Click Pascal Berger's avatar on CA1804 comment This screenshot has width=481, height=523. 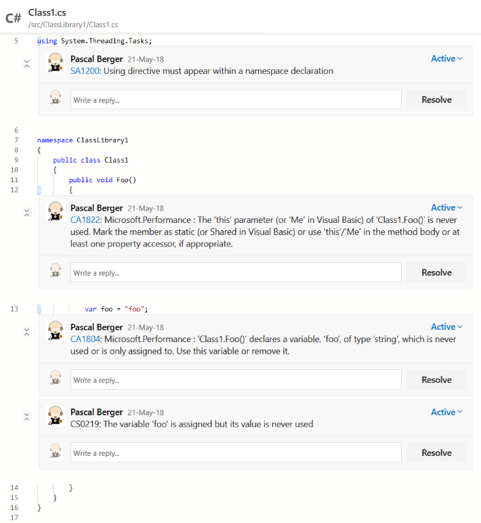(56, 331)
